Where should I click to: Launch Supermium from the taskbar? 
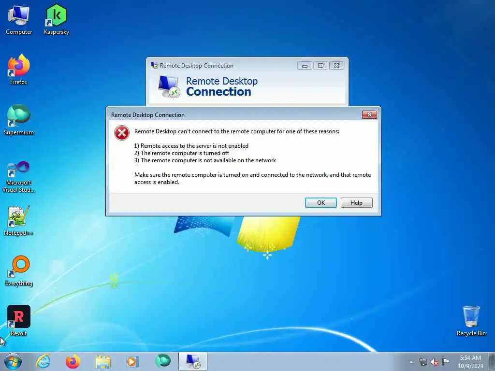[x=163, y=361]
